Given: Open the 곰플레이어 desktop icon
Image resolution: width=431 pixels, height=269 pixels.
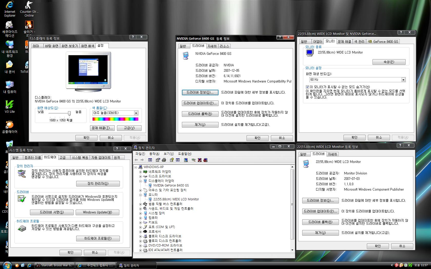Looking at the screenshot, I should click(x=10, y=127).
